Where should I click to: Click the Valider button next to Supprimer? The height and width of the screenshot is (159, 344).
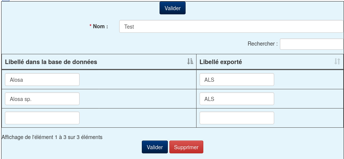(x=155, y=147)
